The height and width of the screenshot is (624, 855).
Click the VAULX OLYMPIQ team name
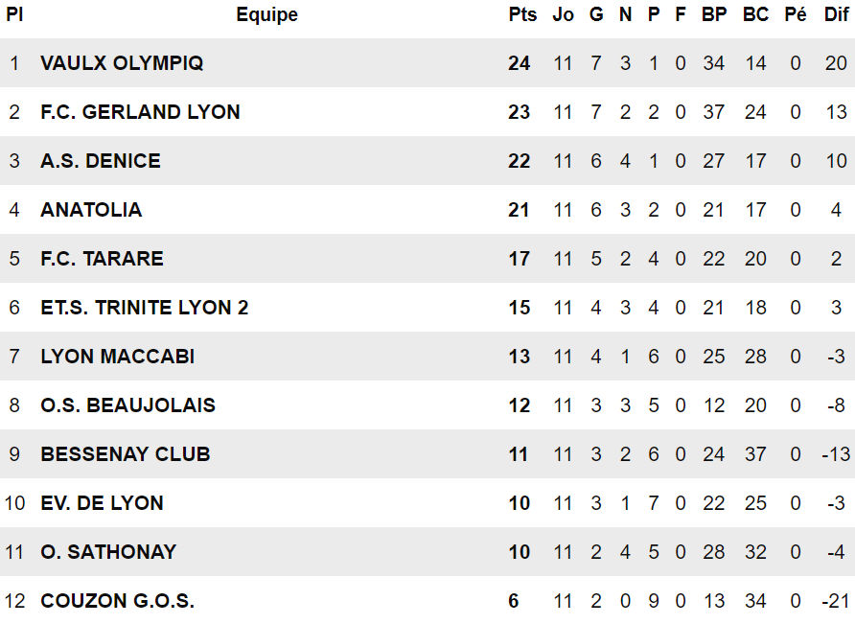pyautogui.click(x=122, y=63)
